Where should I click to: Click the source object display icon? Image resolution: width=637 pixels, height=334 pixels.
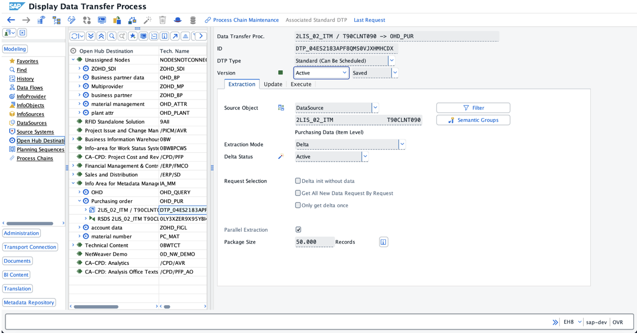pyautogui.click(x=281, y=108)
